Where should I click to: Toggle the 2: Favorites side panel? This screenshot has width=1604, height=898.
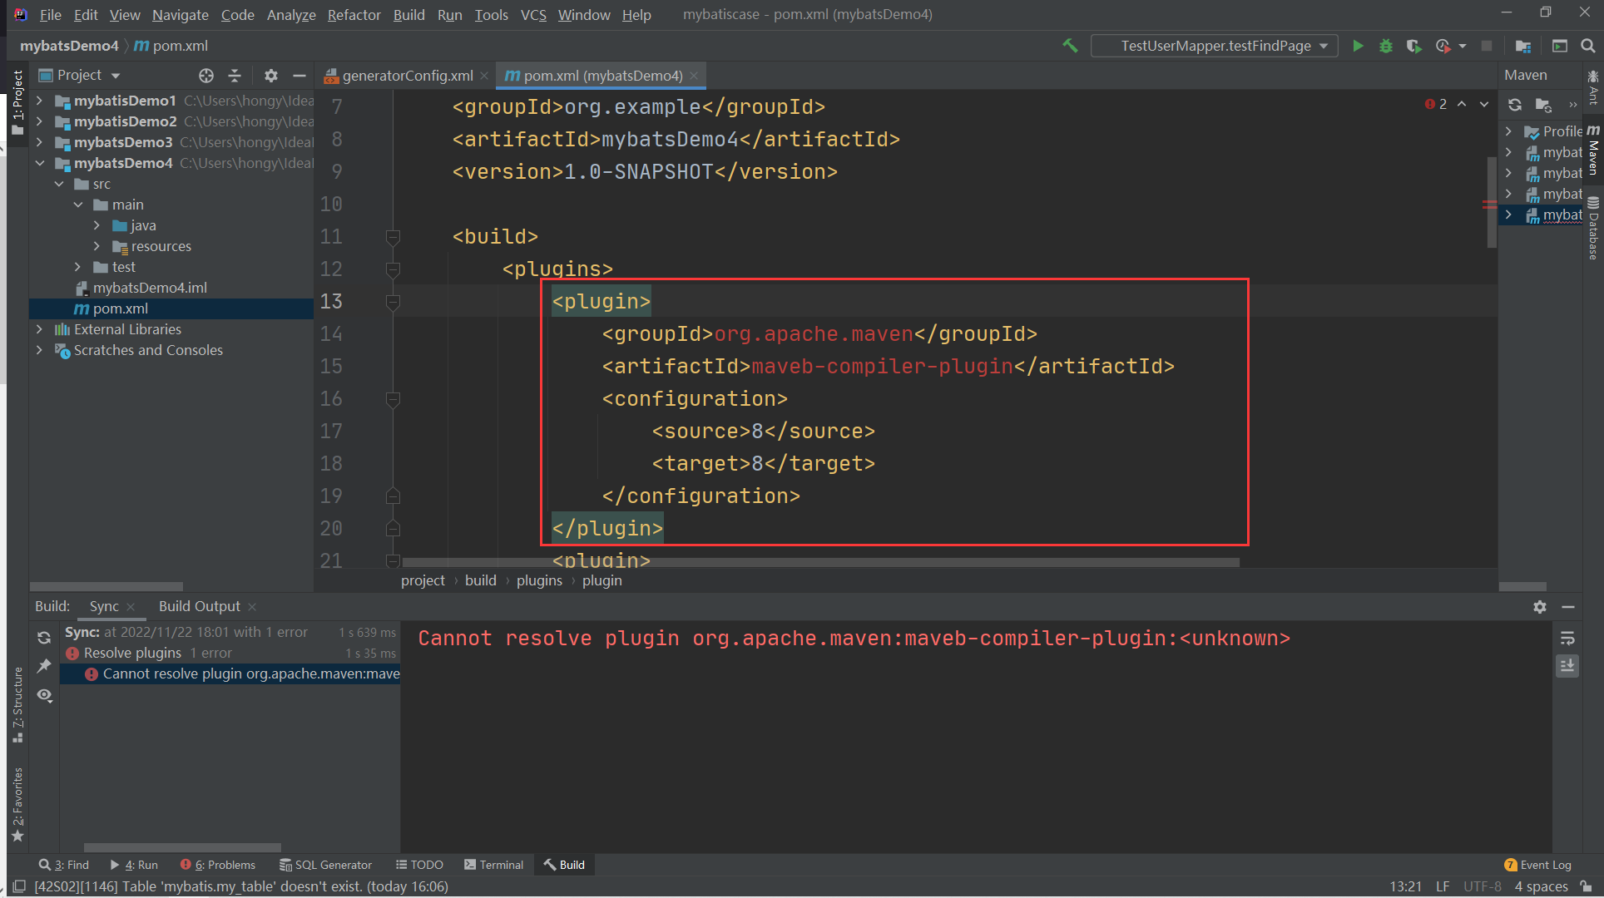pos(17,804)
